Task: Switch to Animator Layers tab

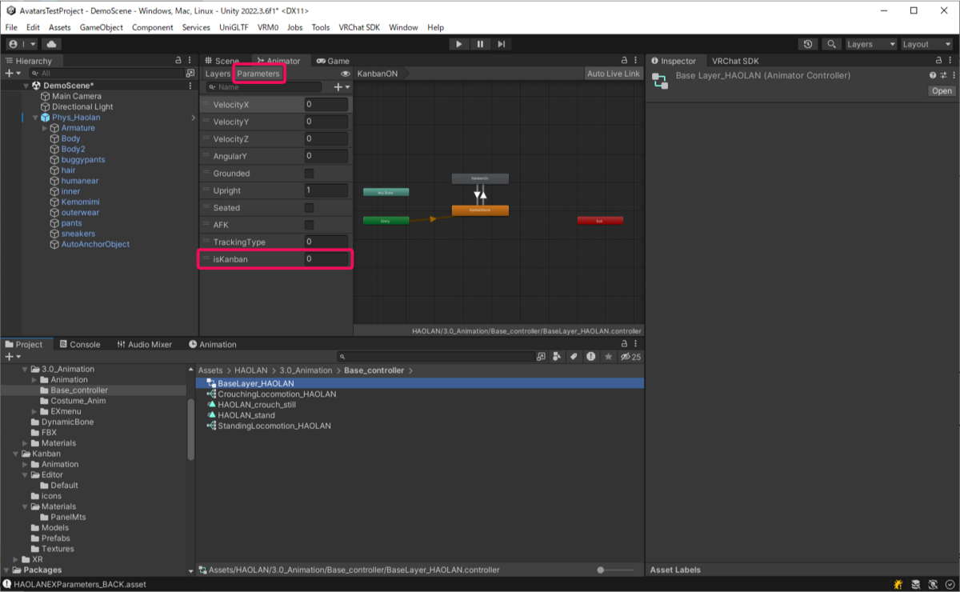Action: click(x=218, y=74)
